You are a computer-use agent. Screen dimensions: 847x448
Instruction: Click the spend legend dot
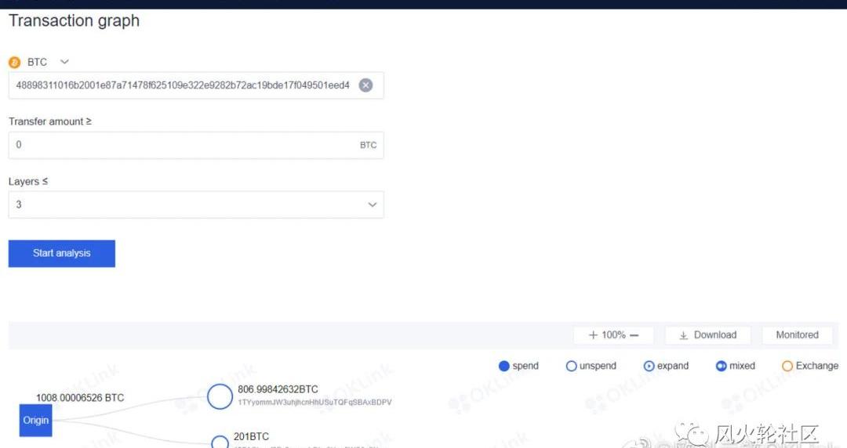504,366
